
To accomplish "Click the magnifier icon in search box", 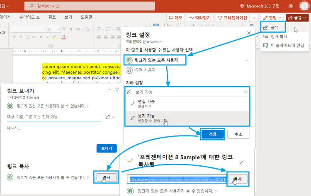I will 32,6.
